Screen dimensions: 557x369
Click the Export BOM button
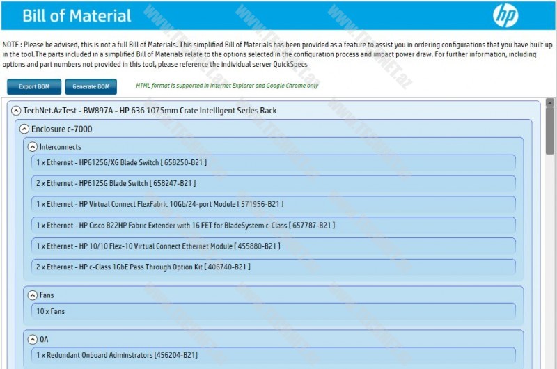tap(34, 87)
